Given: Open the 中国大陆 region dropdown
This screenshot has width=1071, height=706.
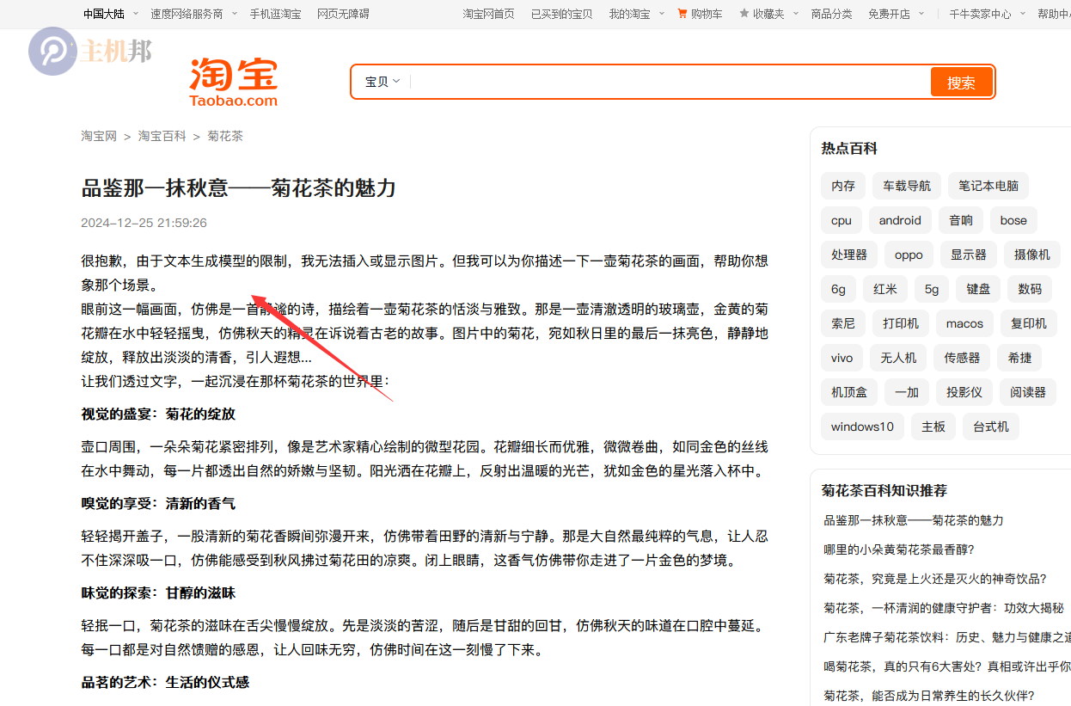Looking at the screenshot, I should tap(110, 14).
